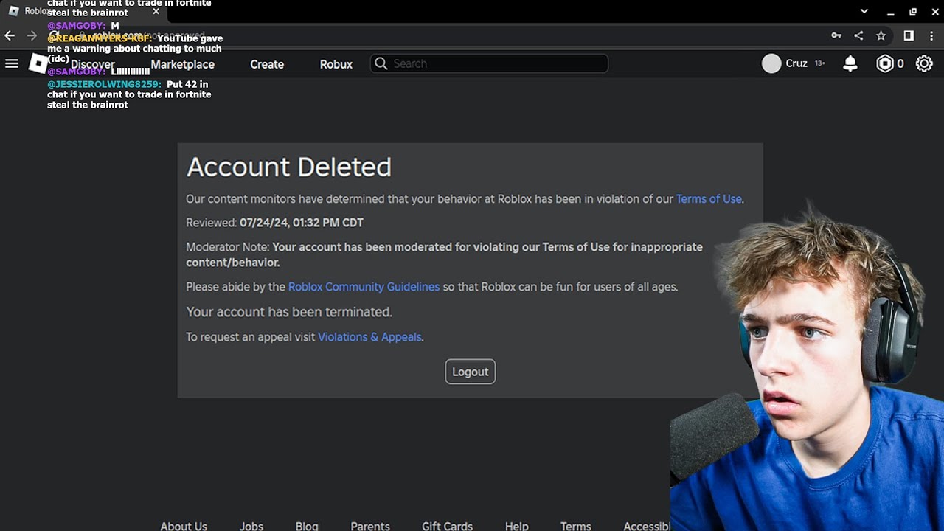This screenshot has height=531, width=944.
Task: Open the Cruz profile avatar
Action: (771, 64)
